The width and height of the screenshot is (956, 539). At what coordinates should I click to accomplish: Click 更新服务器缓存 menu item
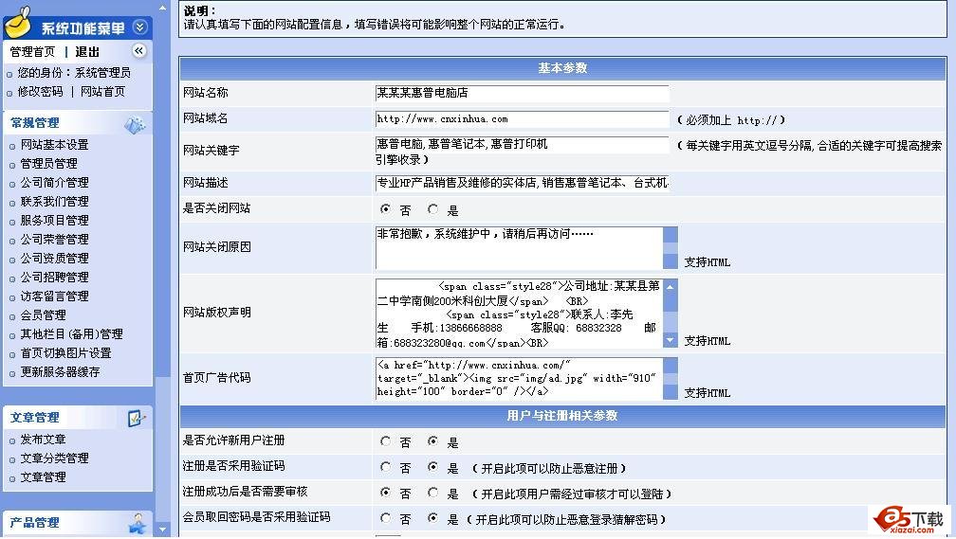coord(61,372)
